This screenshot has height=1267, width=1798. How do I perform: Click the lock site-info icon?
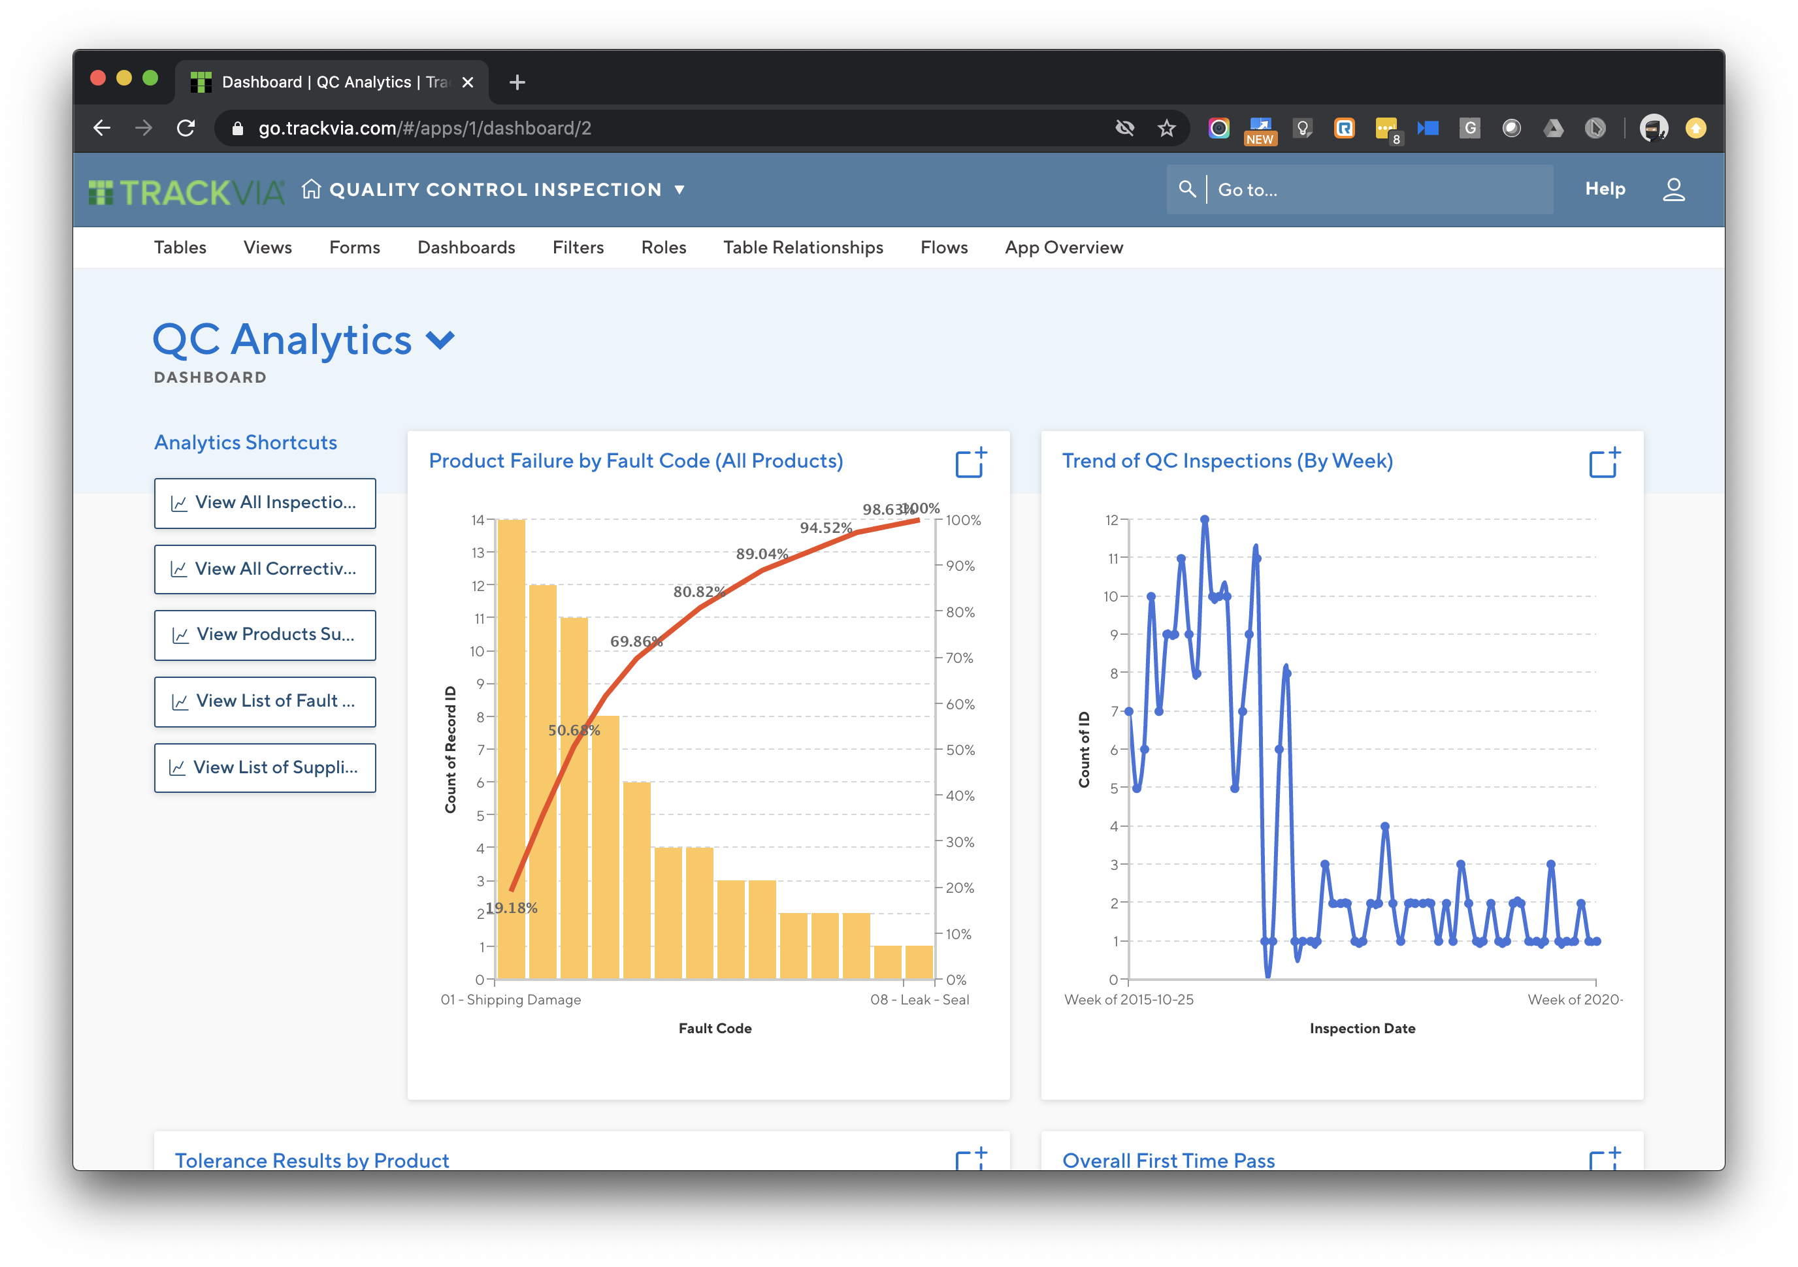pos(237,129)
